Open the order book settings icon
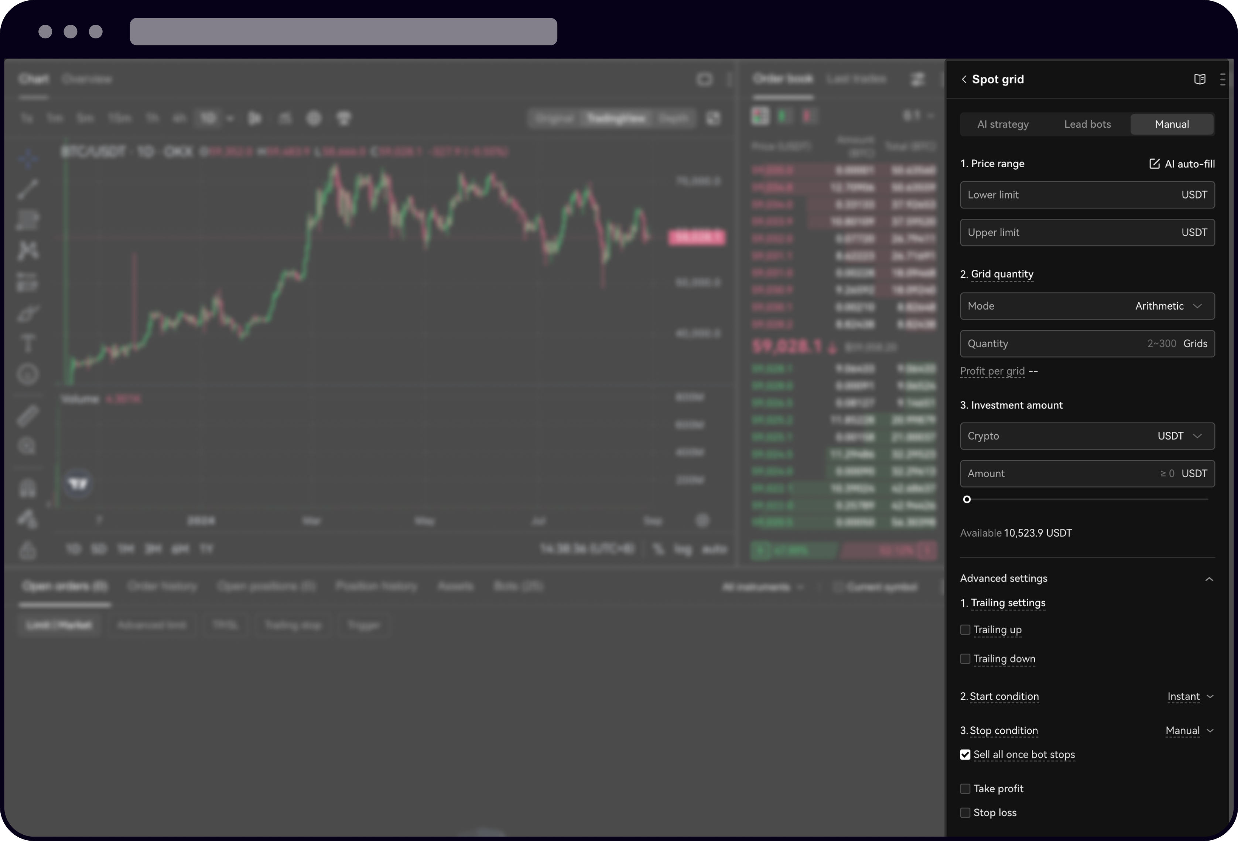The image size is (1238, 841). [x=917, y=79]
